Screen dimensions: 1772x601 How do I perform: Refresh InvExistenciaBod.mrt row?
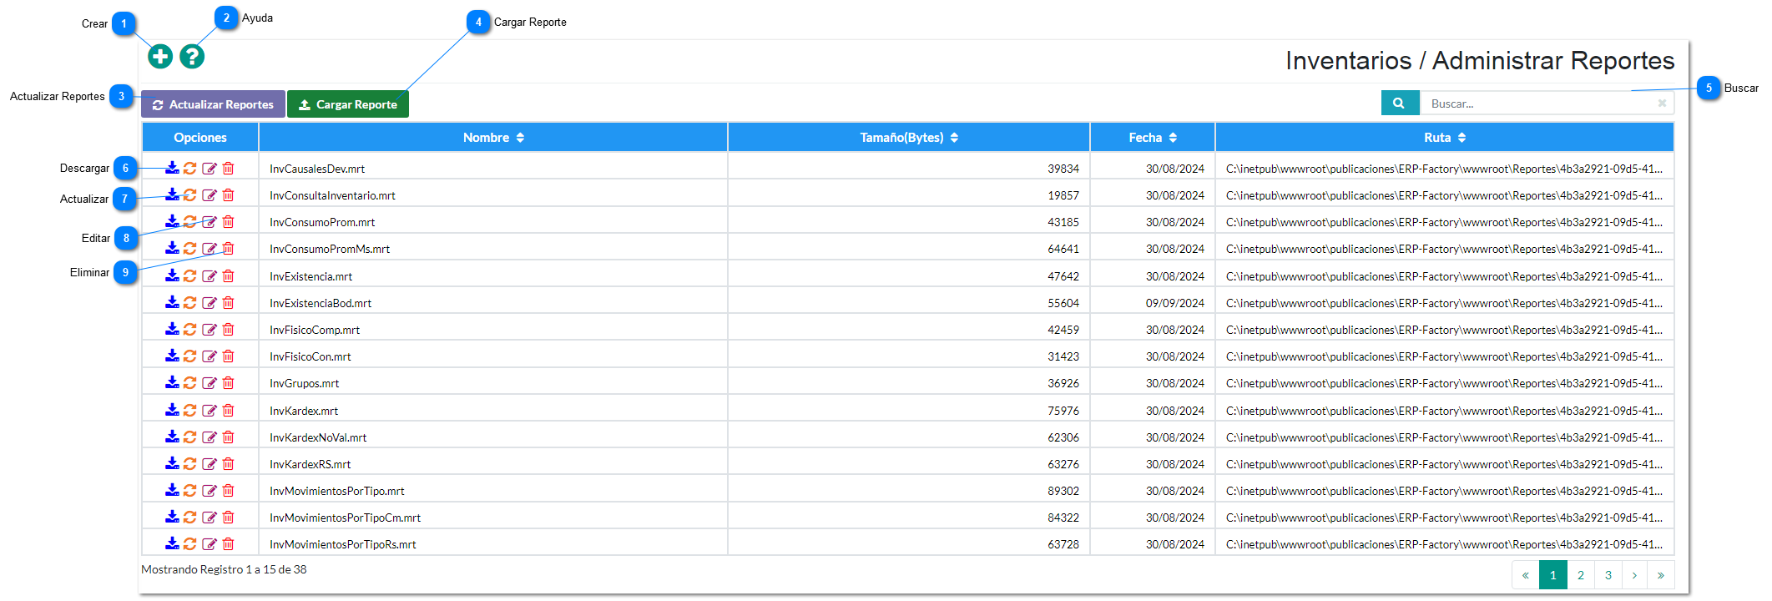pos(190,302)
